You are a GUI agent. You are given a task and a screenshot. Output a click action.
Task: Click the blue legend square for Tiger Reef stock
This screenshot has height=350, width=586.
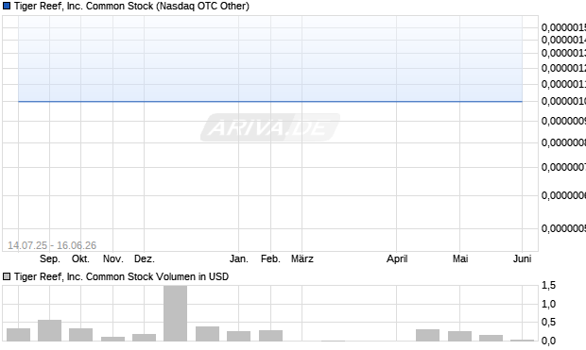[x=7, y=6]
